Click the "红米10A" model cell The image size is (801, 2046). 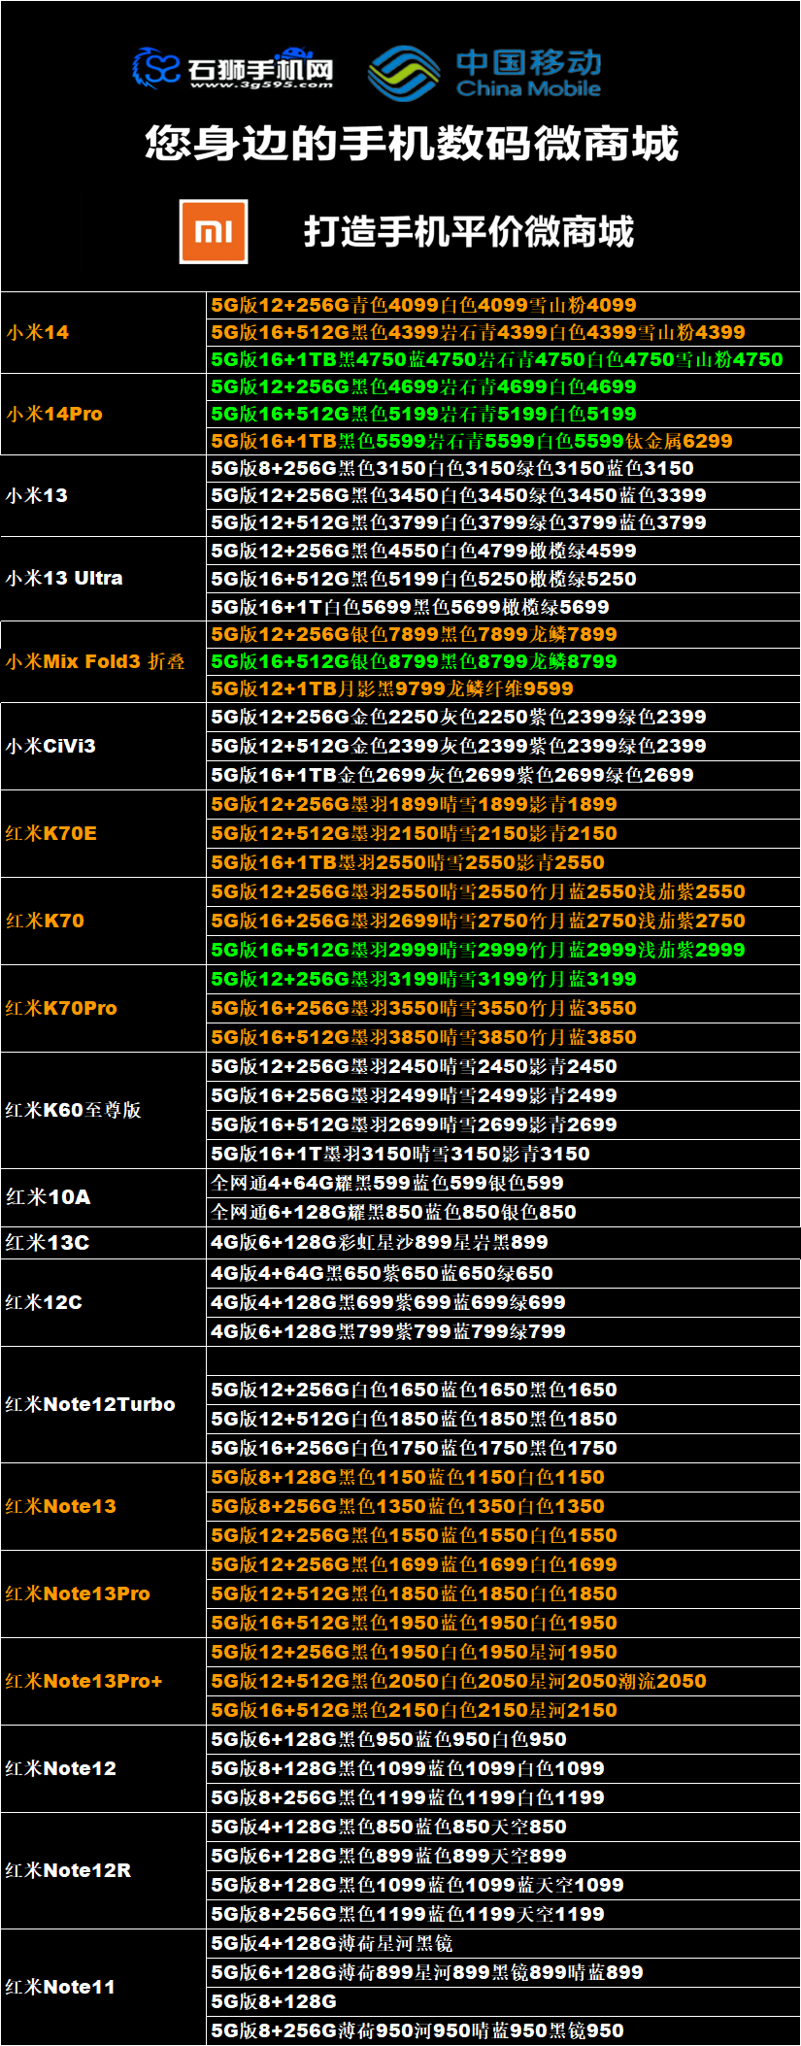103,1197
